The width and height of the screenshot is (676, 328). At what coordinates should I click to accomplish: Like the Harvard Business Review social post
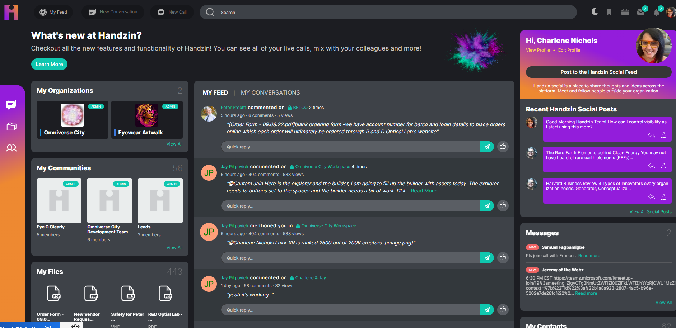point(663,197)
